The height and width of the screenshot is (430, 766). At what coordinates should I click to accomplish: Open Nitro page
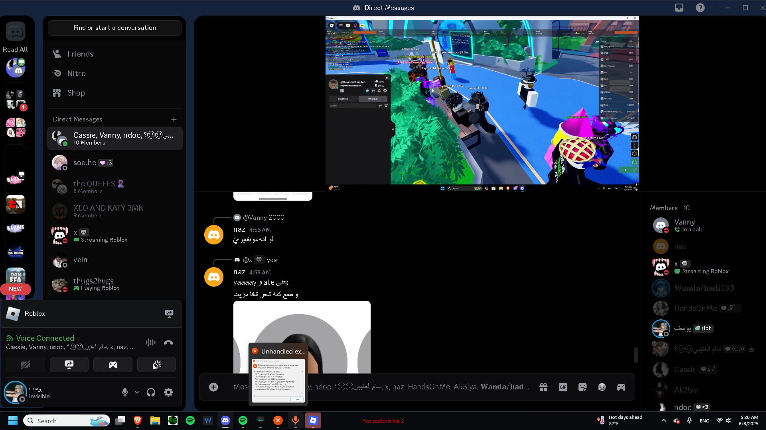[115, 73]
